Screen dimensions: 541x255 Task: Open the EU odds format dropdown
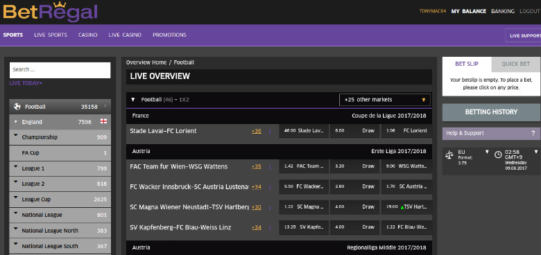pos(487,152)
